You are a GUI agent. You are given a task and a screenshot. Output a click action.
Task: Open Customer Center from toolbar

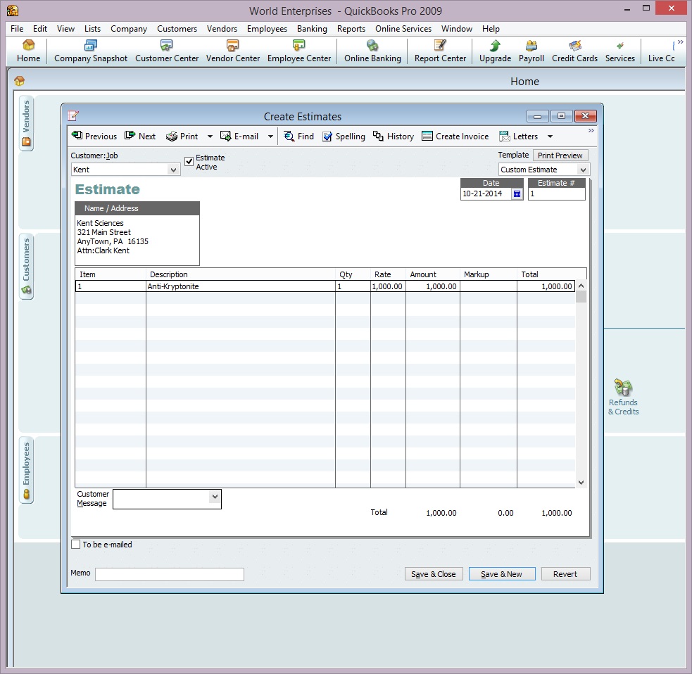tap(167, 51)
